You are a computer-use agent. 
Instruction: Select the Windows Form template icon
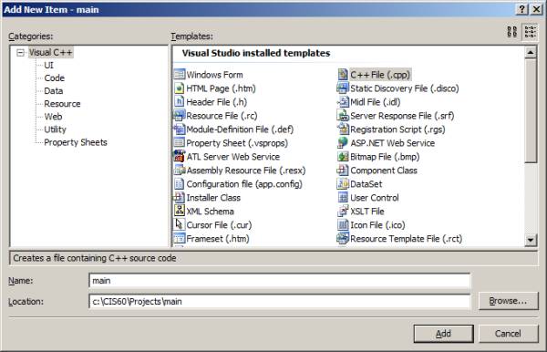pos(180,74)
